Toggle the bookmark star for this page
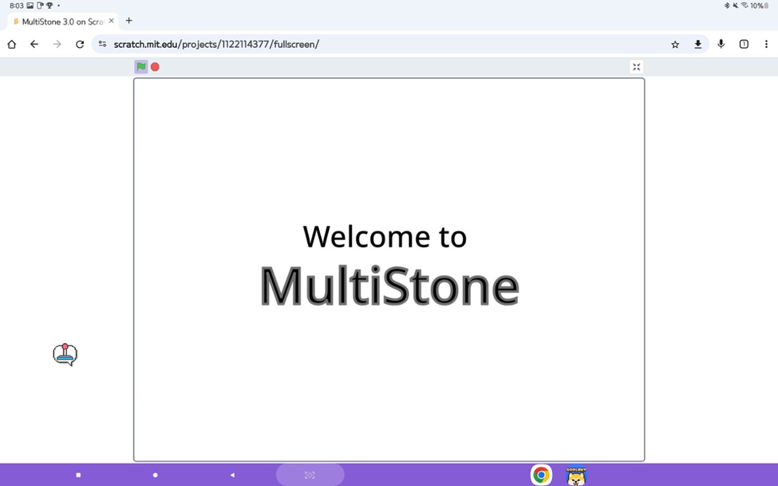The width and height of the screenshot is (778, 486). (675, 44)
